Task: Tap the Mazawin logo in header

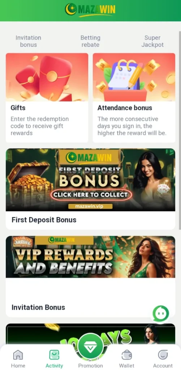Action: (90, 10)
